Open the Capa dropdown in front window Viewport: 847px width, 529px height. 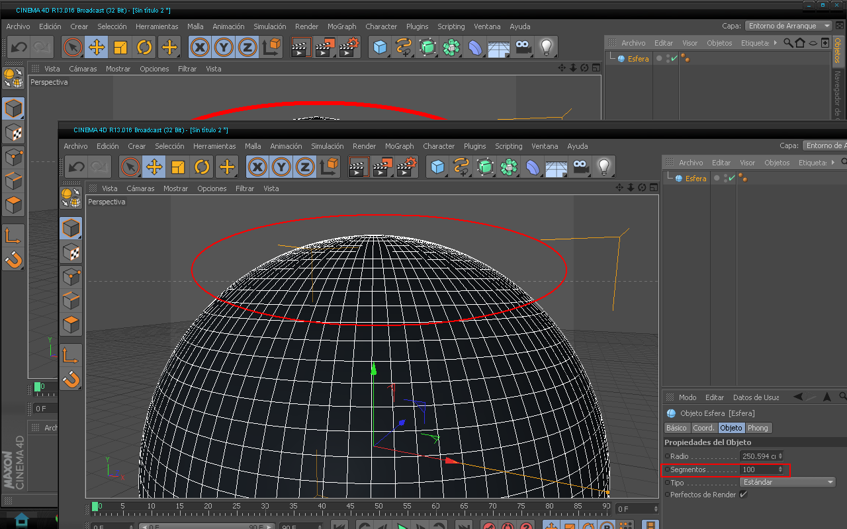pos(825,145)
